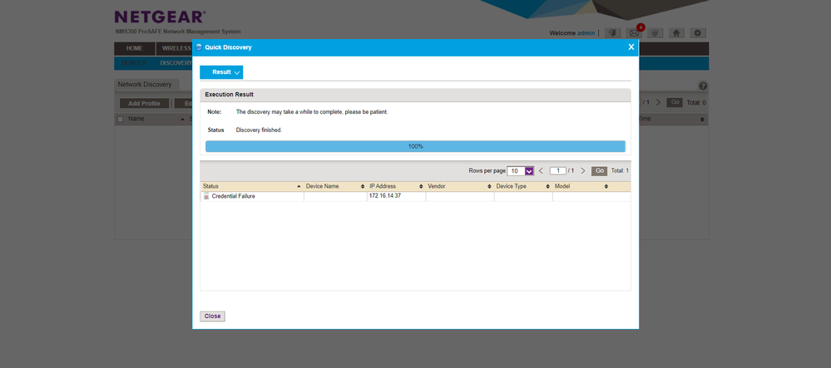The width and height of the screenshot is (831, 368).
Task: Click the Network Discovery tab
Action: point(145,85)
